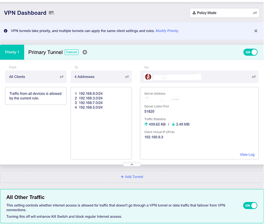Open the Primary Tunnel gear settings
This screenshot has height=224, width=265.
point(85,52)
